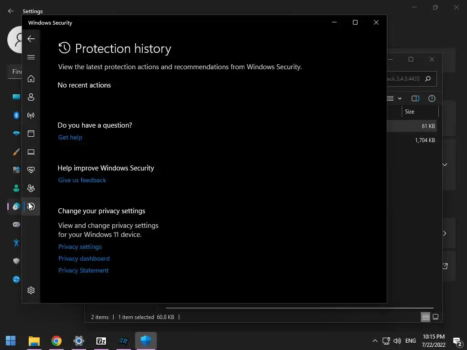Open the Home shield sidebar icon
The width and height of the screenshot is (467, 350).
31,78
